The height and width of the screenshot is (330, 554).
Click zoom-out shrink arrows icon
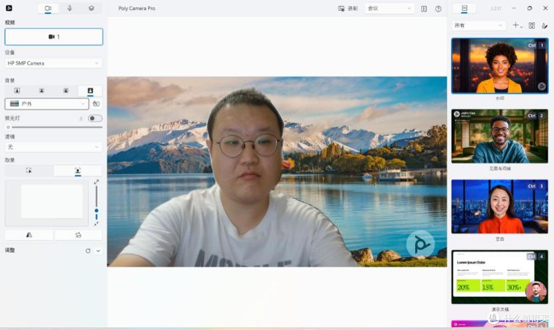click(96, 224)
